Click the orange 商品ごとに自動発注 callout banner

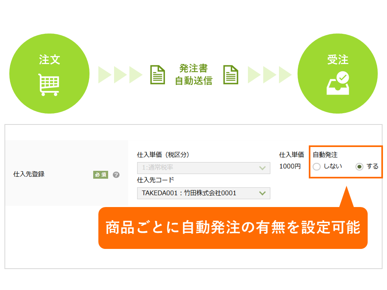233,228
